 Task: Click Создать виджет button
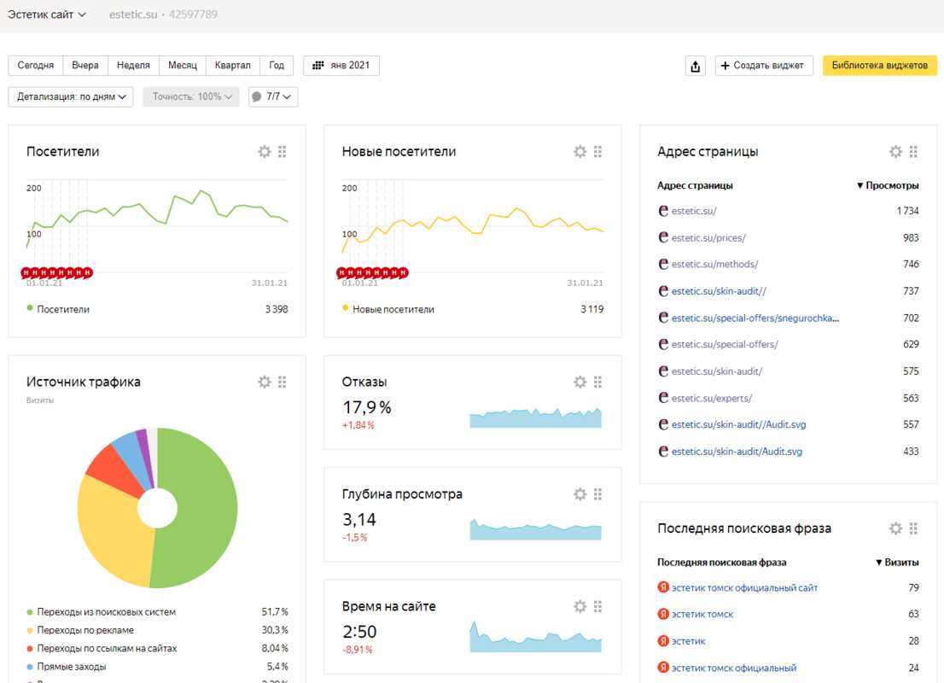tap(763, 66)
